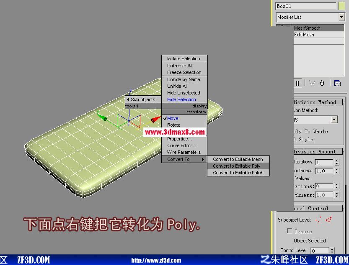The height and width of the screenshot is (265, 349).
Task: Click the Control Level spinner arrows
Action: point(332,251)
